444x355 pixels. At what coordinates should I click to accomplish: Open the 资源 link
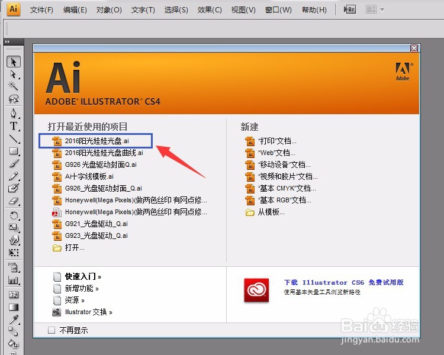pyautogui.click(x=69, y=300)
